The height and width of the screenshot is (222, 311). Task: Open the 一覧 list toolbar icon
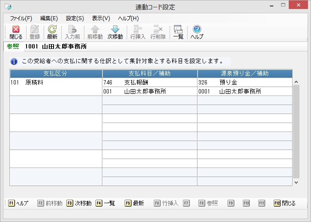click(x=178, y=30)
